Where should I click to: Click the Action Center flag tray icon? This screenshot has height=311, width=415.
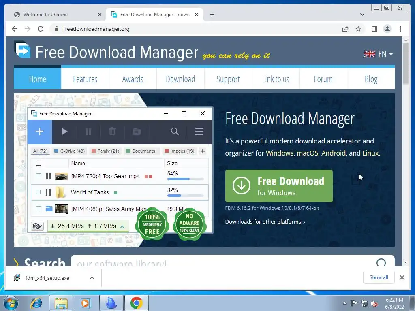(354, 303)
